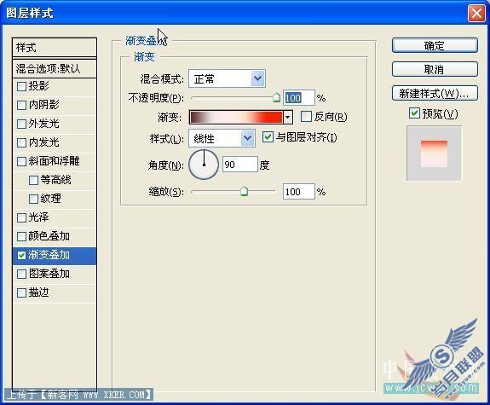Click the 取消 cancel button

coord(435,69)
